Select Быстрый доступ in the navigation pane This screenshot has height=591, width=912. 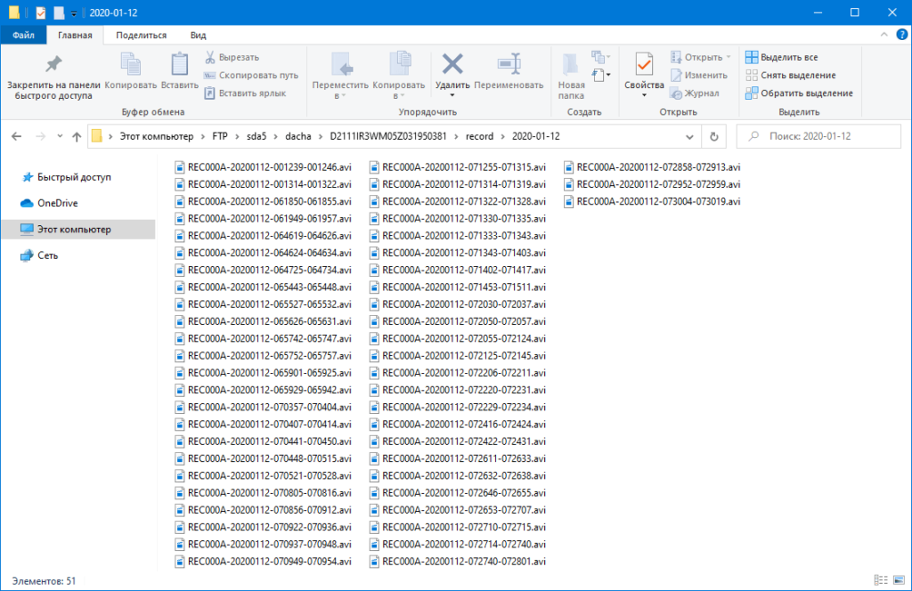tap(73, 177)
